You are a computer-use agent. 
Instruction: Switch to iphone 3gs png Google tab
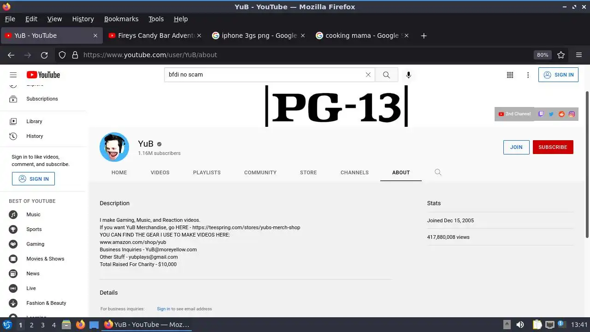click(259, 36)
